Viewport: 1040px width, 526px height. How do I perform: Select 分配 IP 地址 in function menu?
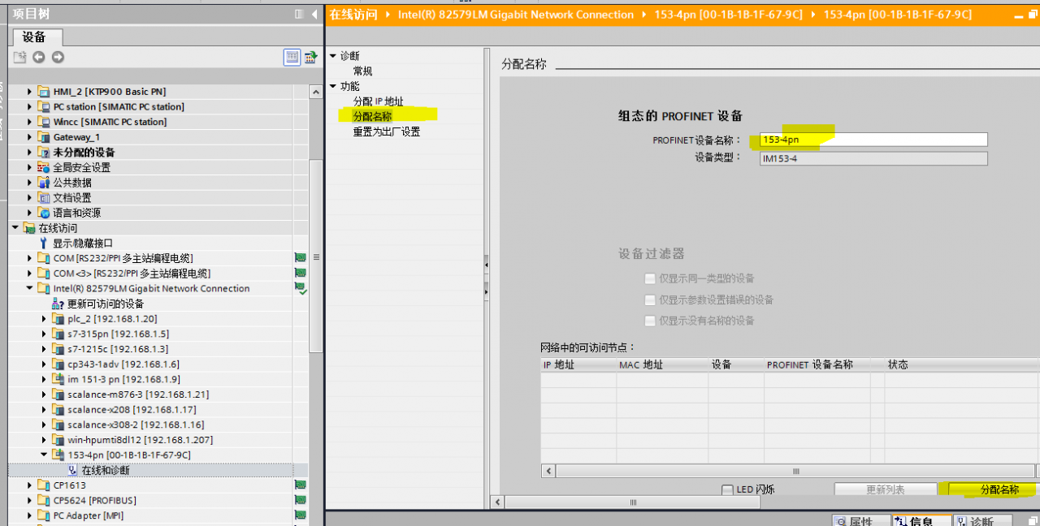378,101
